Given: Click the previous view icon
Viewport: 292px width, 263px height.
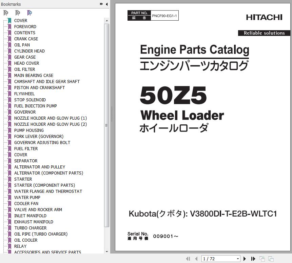Looking at the screenshot, I should click(262, 259).
